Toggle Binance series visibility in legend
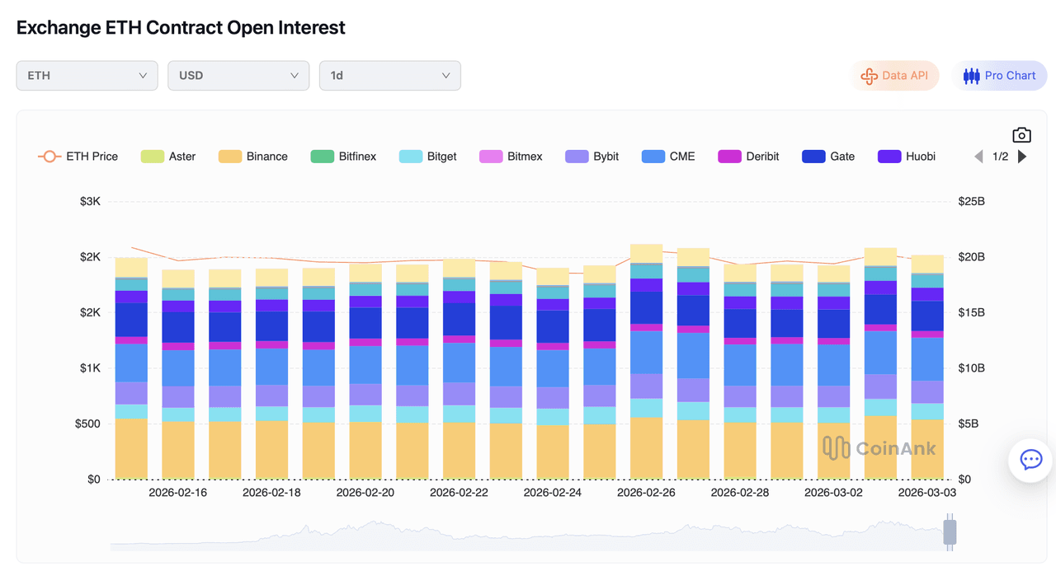Viewport: 1056px width, 571px height. point(253,157)
